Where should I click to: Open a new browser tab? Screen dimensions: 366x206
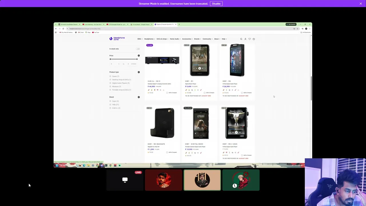coord(179,24)
